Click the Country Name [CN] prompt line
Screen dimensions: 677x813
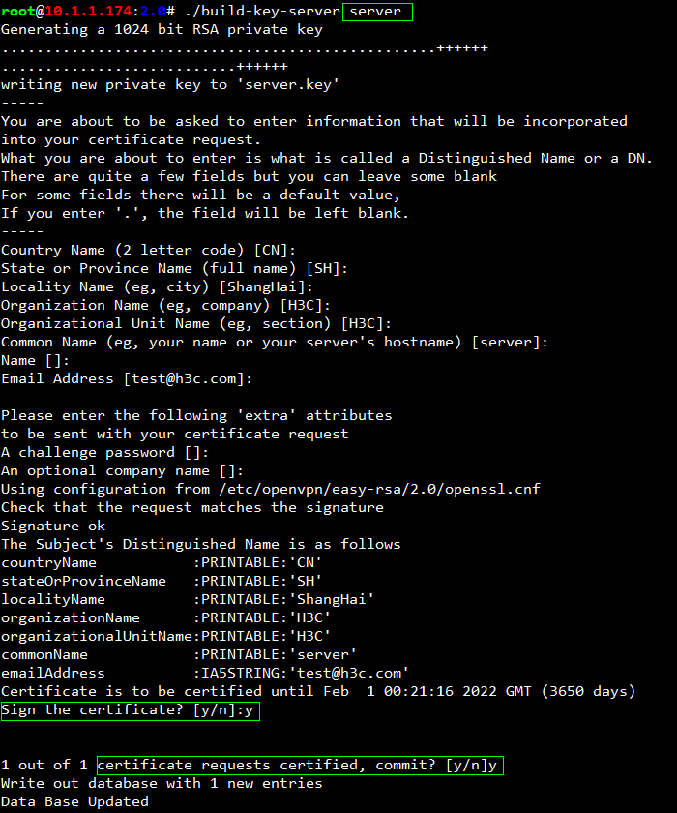tap(148, 250)
